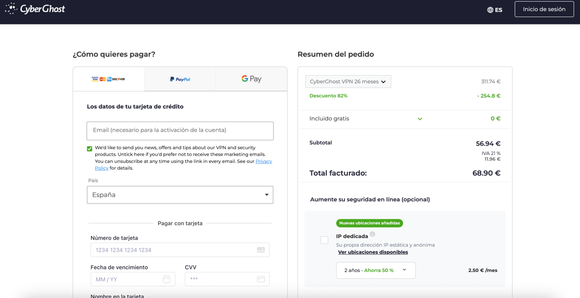580x298 pixels.
Task: Click the IVA 21 % label
Action: [x=491, y=153]
